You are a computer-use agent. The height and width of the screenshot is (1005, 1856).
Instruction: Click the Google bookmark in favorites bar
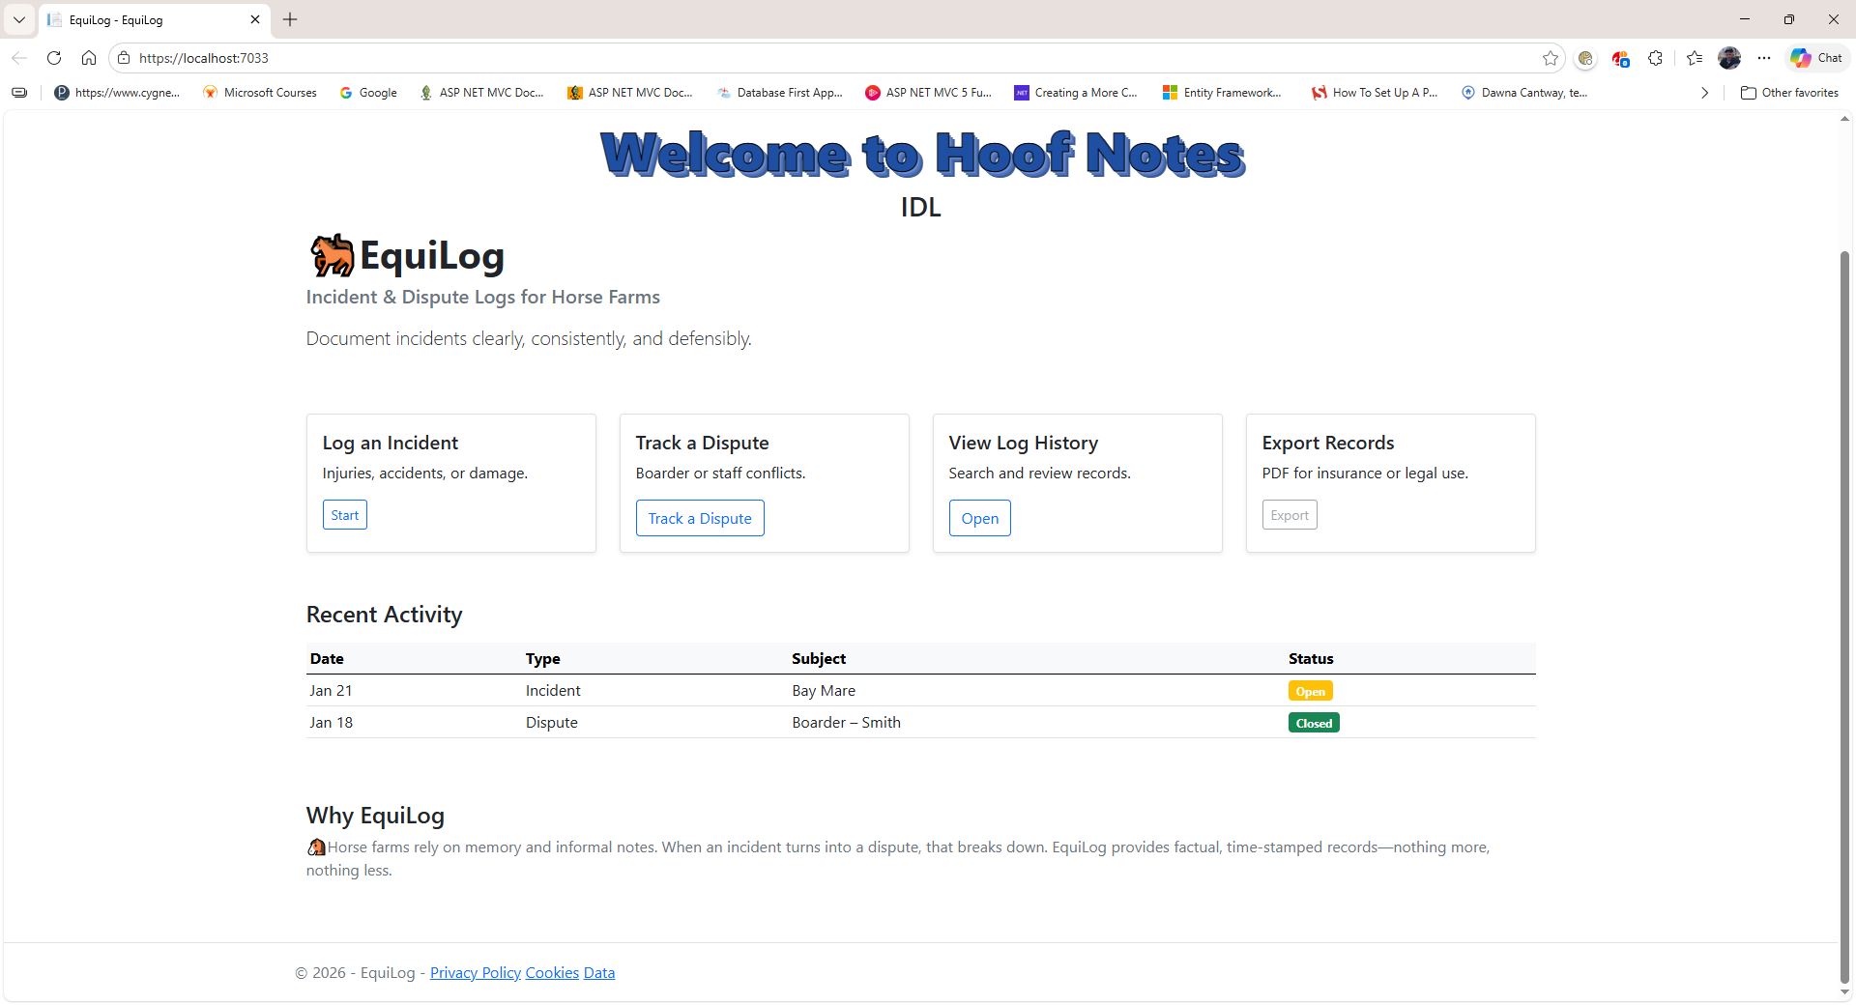368,93
